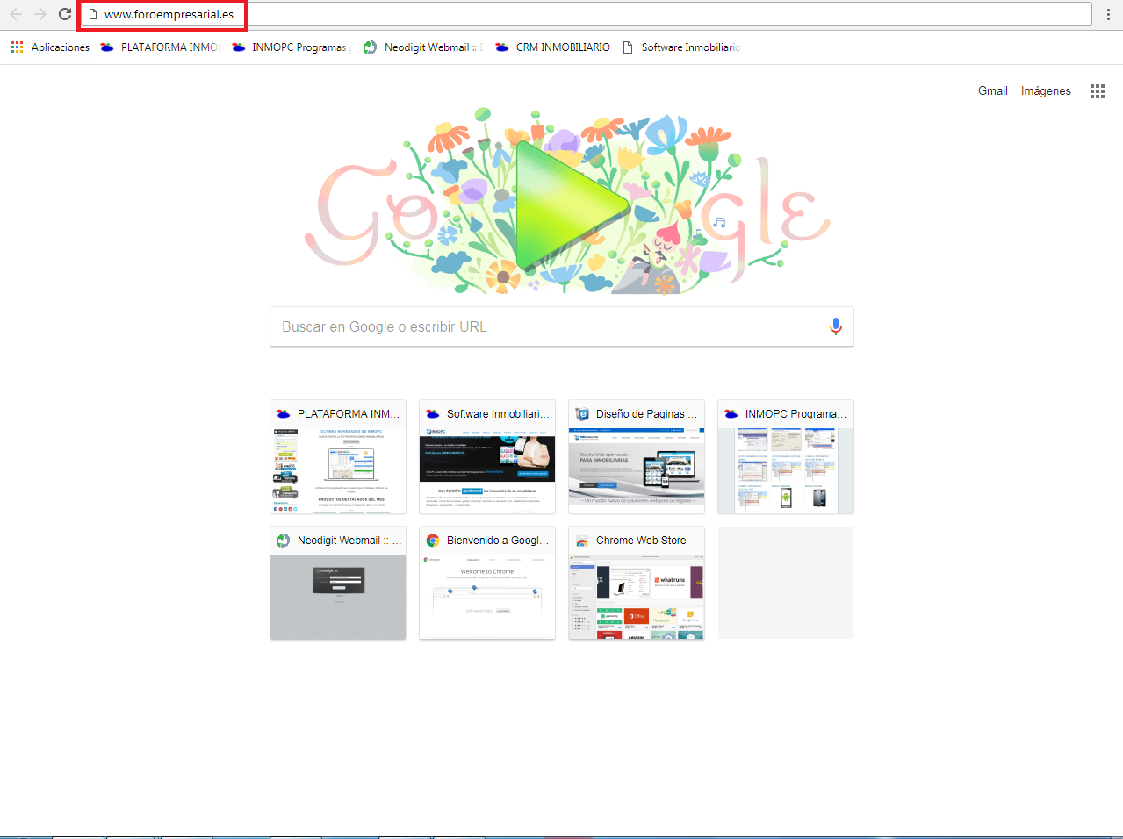Reload the page with refresh icon
The height and width of the screenshot is (839, 1123).
(65, 14)
